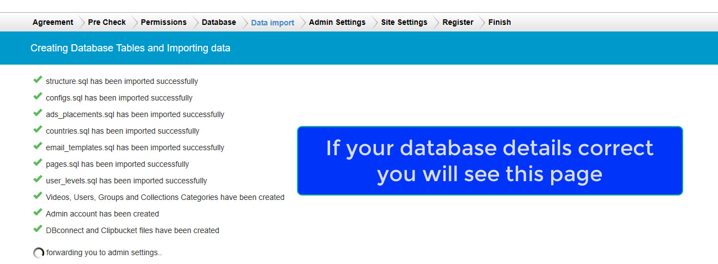Click the checkmark beside pages.sql

pos(38,163)
